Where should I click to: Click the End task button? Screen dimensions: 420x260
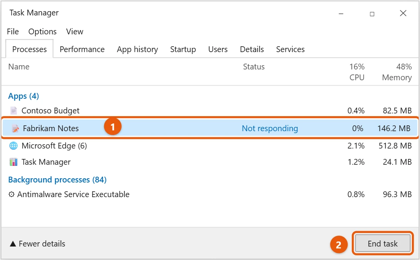(x=383, y=243)
